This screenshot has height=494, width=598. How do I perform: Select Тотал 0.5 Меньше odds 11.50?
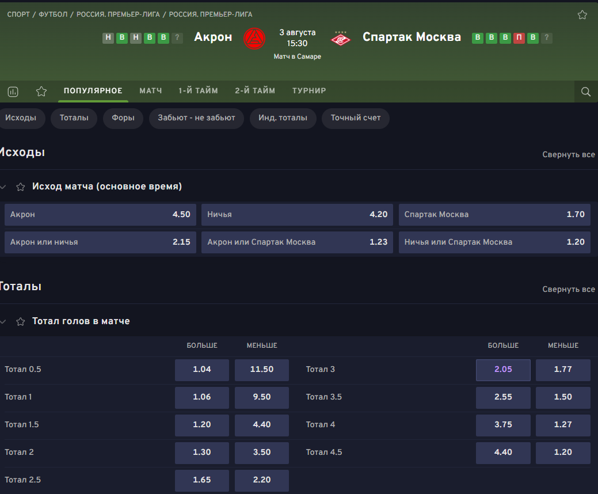tap(262, 370)
